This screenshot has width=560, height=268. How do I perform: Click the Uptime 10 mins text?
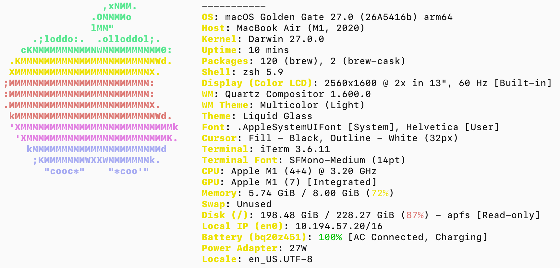tap(245, 50)
